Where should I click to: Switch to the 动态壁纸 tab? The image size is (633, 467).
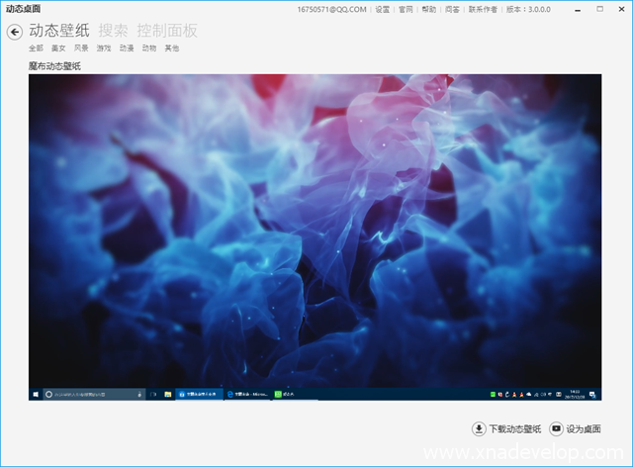pos(59,31)
